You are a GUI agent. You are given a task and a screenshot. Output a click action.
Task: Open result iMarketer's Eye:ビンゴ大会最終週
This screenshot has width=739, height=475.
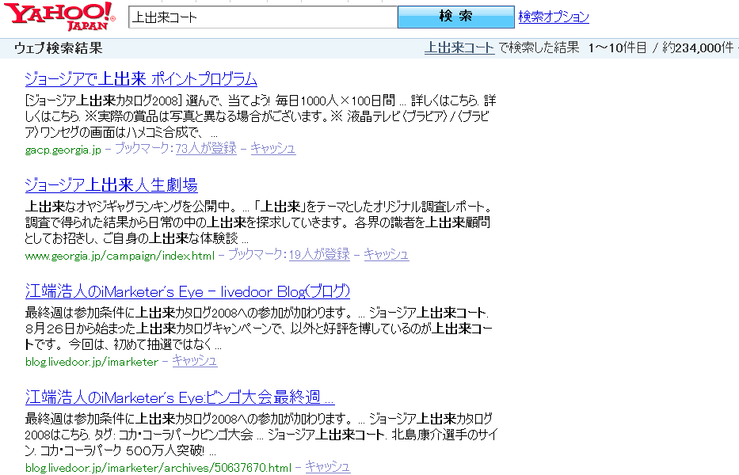180,397
